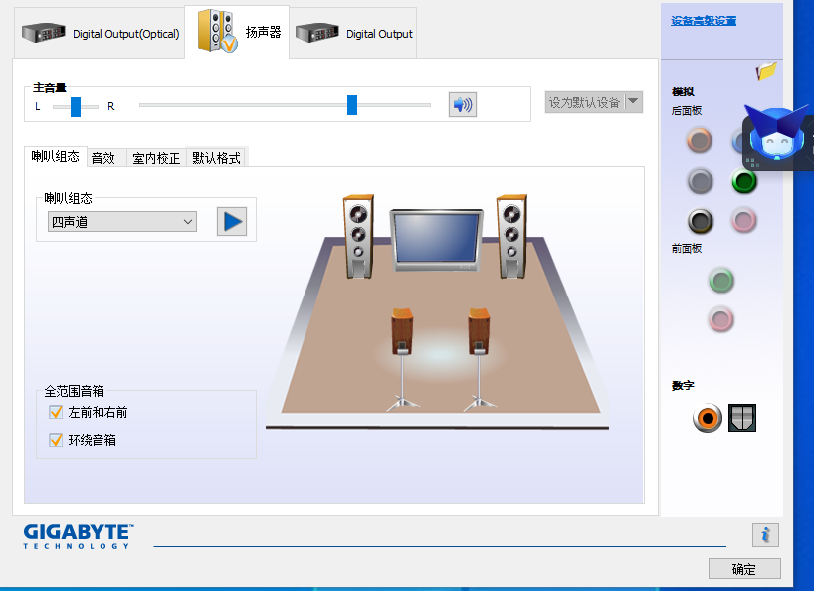Click the optical digital output jack icon
The width and height of the screenshot is (814, 591).
point(741,418)
